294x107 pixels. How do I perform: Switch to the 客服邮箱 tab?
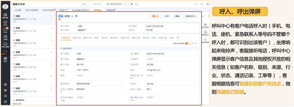coord(110,10)
